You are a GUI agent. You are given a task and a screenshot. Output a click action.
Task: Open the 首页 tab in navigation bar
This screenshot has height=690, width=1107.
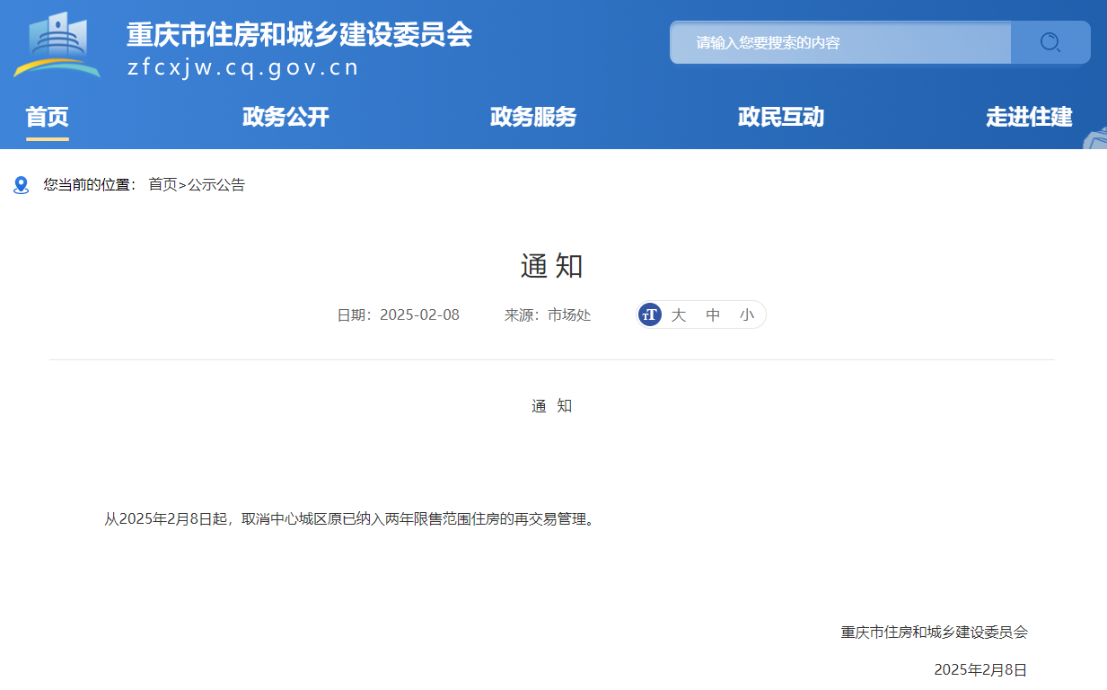47,117
